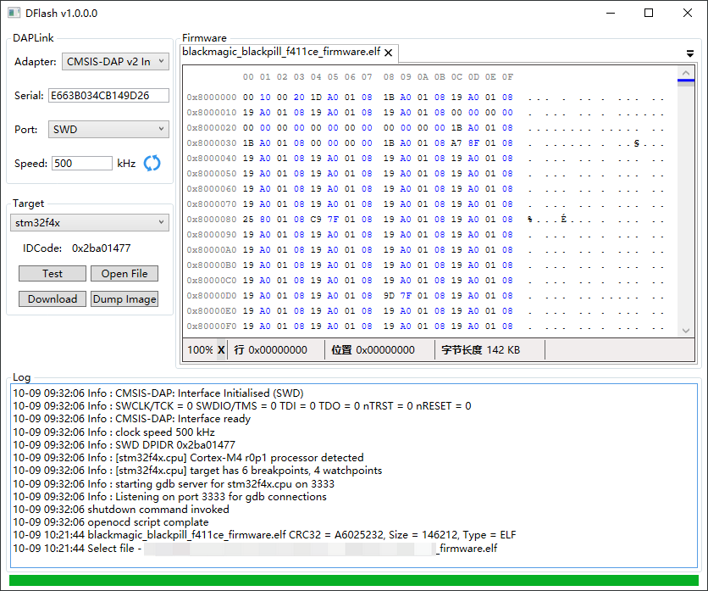Expand the Port SWD dropdown

pyautogui.click(x=108, y=130)
